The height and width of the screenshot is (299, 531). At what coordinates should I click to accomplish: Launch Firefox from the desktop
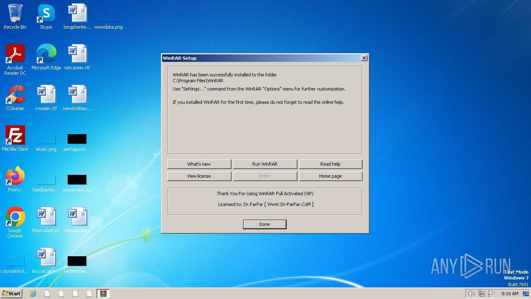[x=15, y=179]
